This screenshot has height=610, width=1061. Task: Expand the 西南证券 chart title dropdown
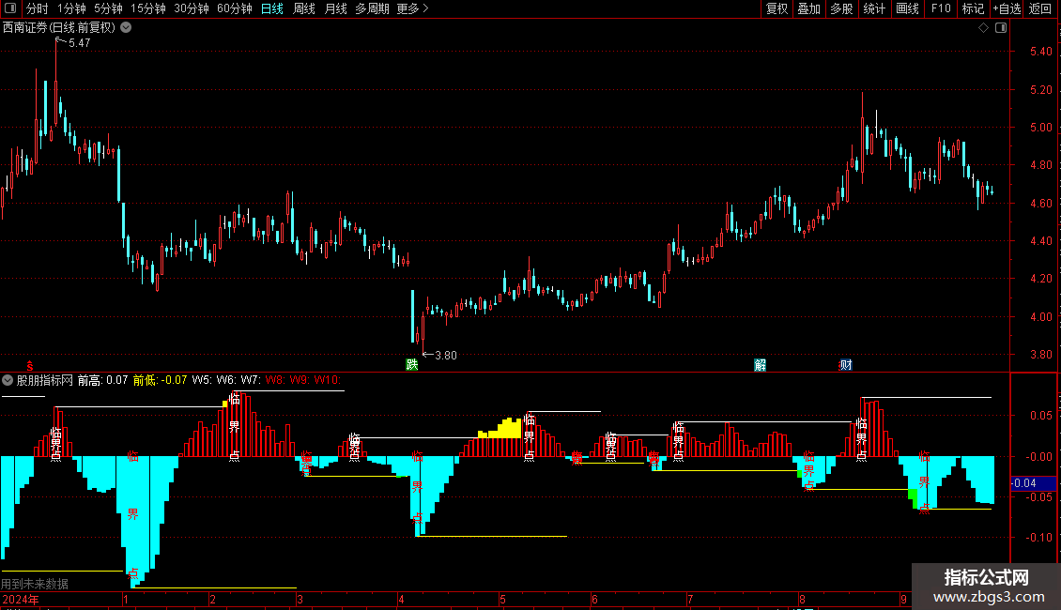tap(126, 28)
